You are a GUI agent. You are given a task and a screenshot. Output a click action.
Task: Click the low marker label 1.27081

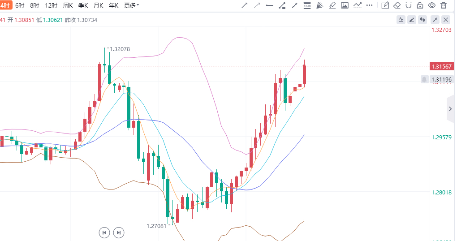(156, 226)
